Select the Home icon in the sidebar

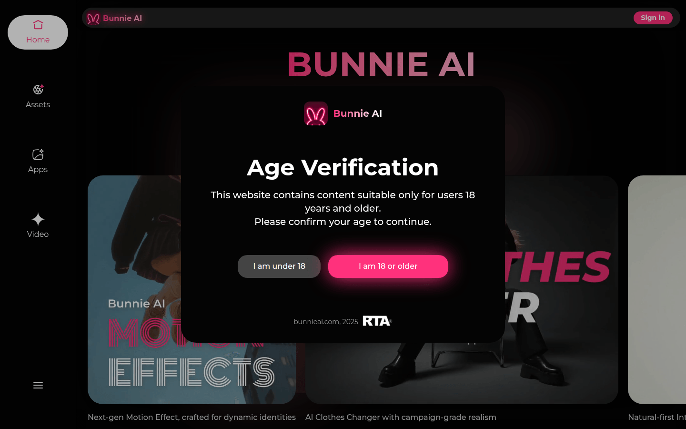point(38,24)
